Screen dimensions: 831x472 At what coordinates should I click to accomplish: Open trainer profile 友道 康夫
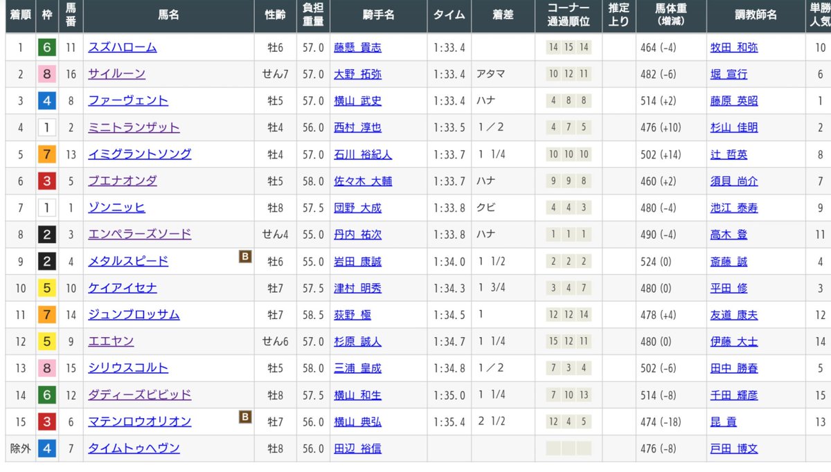coord(734,316)
